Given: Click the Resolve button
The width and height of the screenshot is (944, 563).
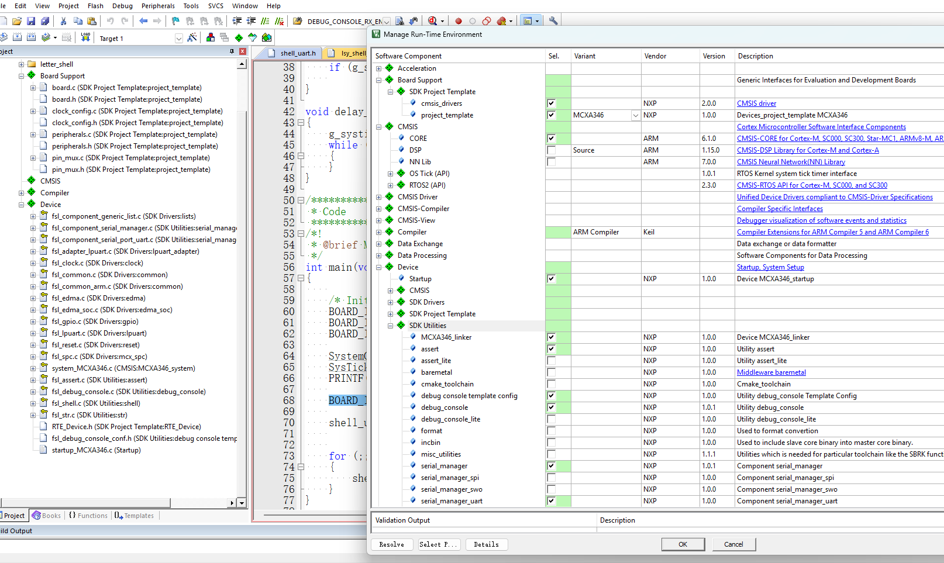Looking at the screenshot, I should click(x=391, y=544).
